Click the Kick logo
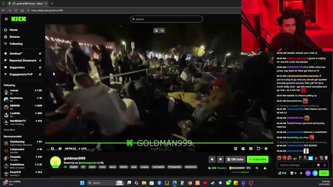This screenshot has width=333, height=187. [18, 19]
